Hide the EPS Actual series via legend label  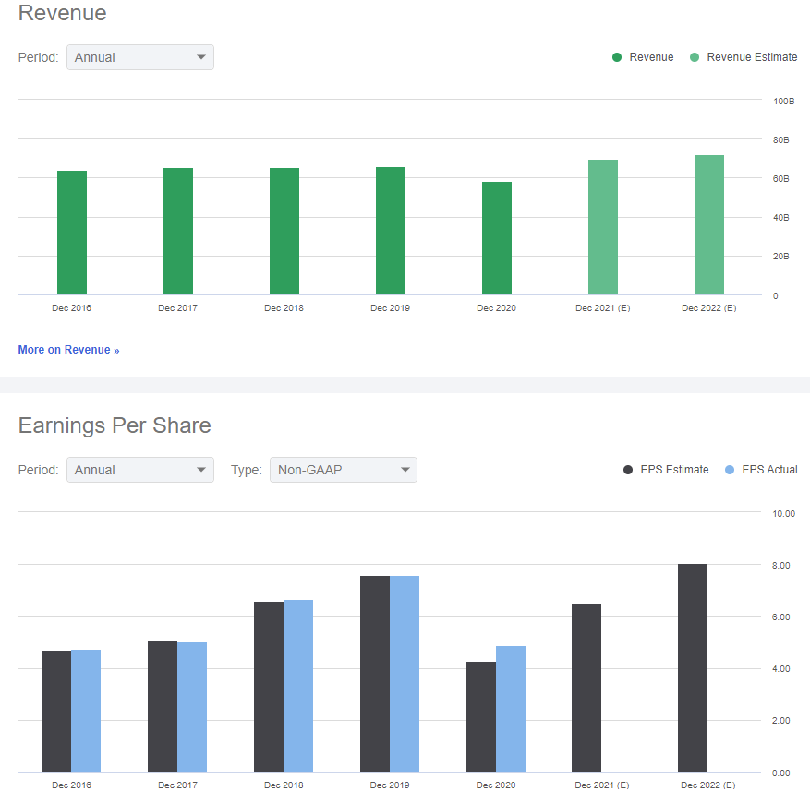pyautogui.click(x=769, y=470)
